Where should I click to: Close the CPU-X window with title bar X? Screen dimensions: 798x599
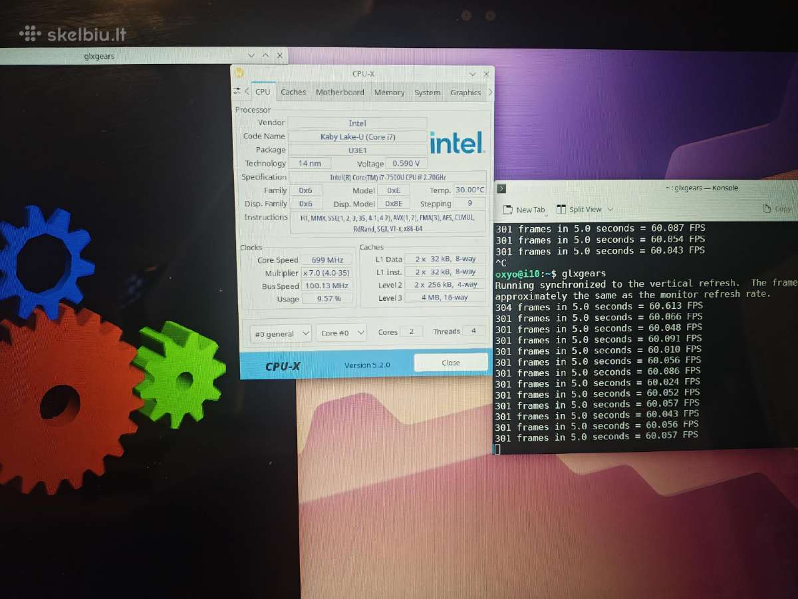coord(487,74)
